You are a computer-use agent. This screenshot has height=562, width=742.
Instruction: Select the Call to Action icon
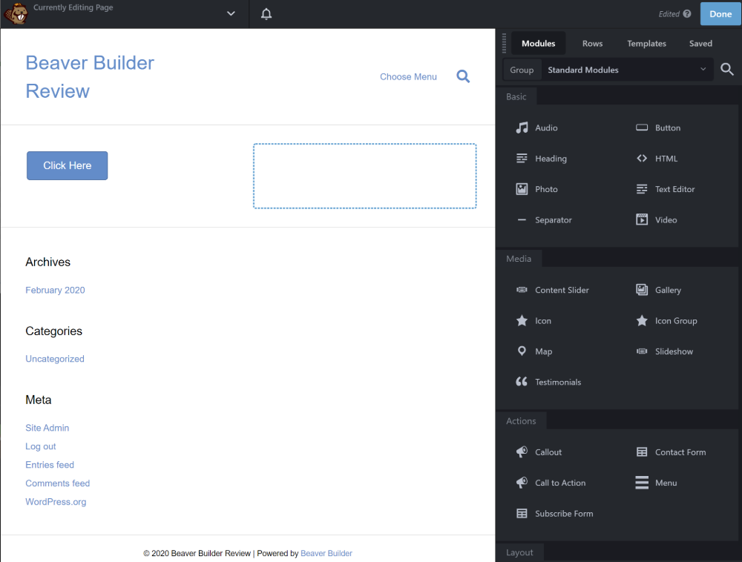522,483
